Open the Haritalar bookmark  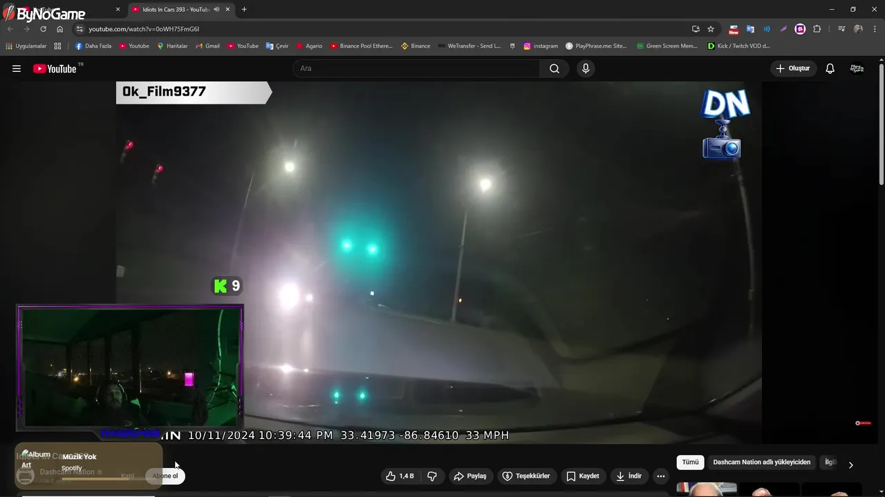(x=172, y=46)
